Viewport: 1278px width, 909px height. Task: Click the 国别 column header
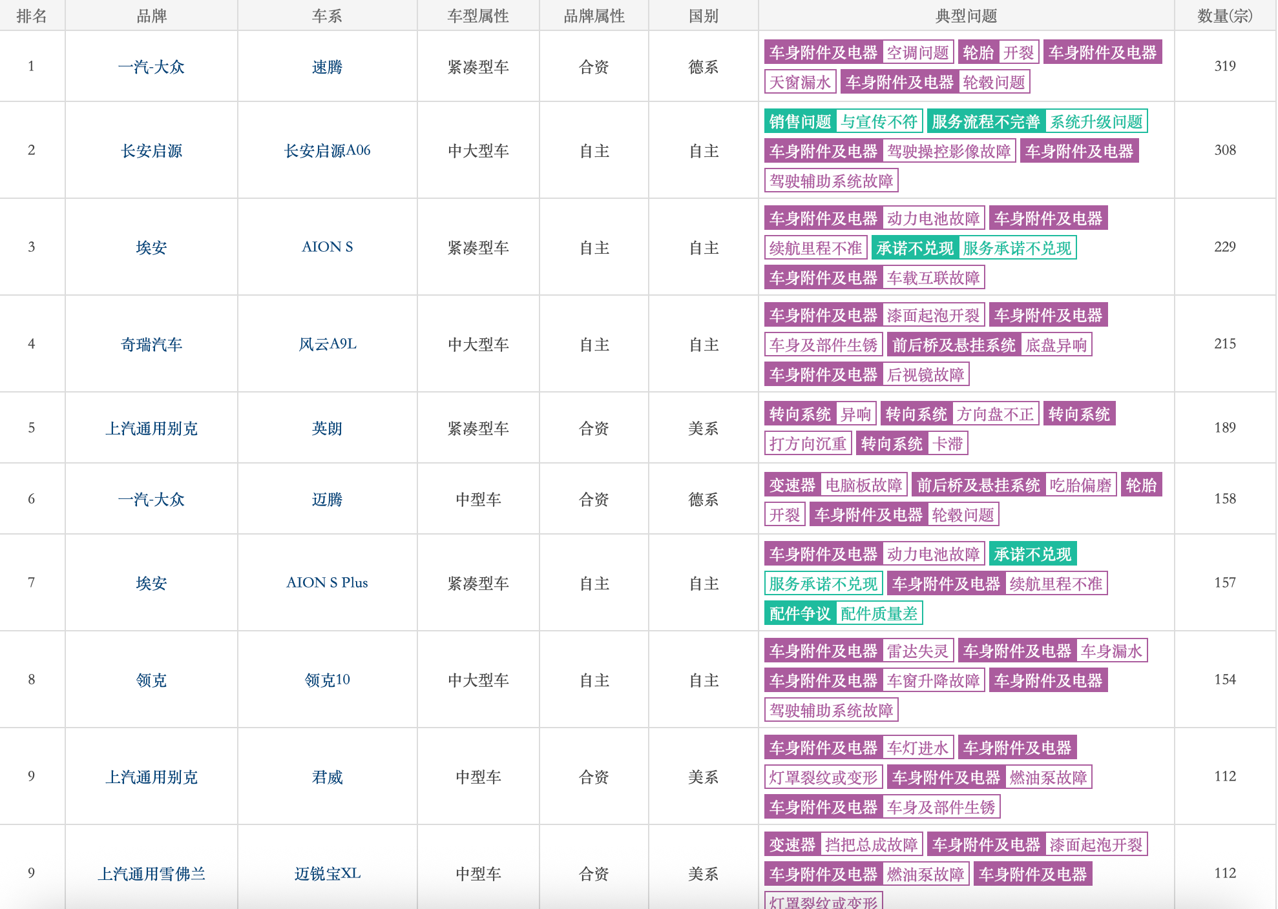(703, 15)
